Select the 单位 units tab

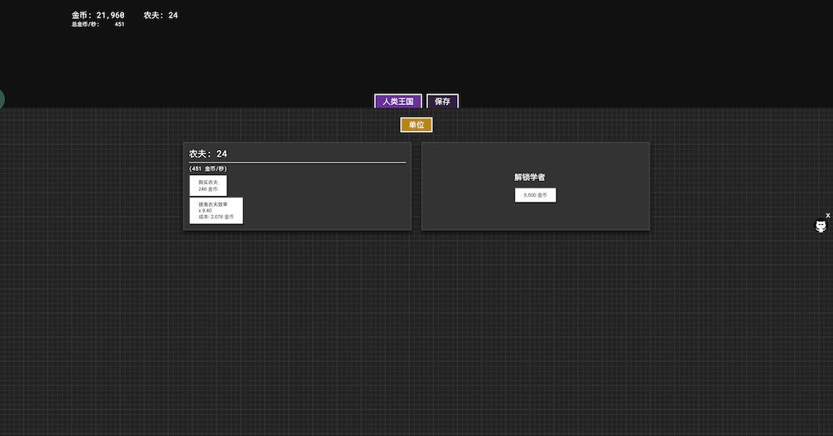pyautogui.click(x=416, y=124)
